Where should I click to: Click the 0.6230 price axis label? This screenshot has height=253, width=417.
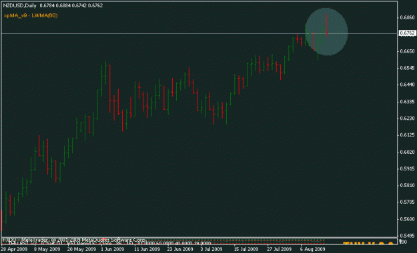(x=407, y=119)
